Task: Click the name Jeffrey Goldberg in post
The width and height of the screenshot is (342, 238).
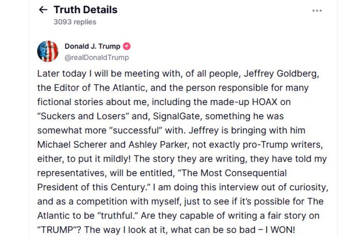Action: (281, 74)
